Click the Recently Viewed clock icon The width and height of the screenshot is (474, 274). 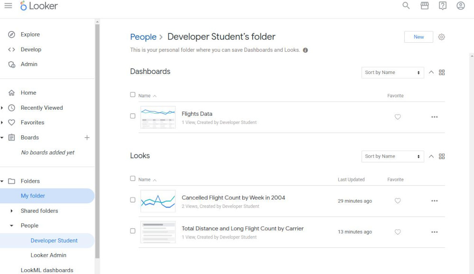coord(11,108)
